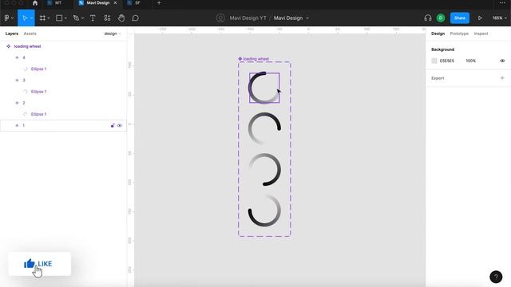Open the Prototype panel tab
The image size is (511, 287).
[459, 33]
